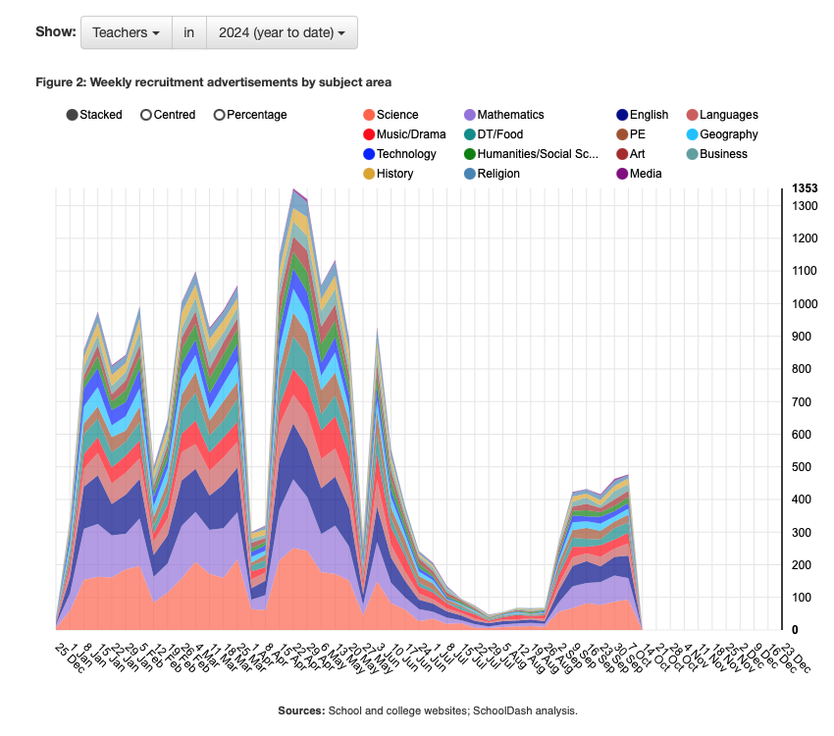Screen dimensions: 834x736
Task: Click the 25 Dec x-axis label
Action: click(x=69, y=657)
